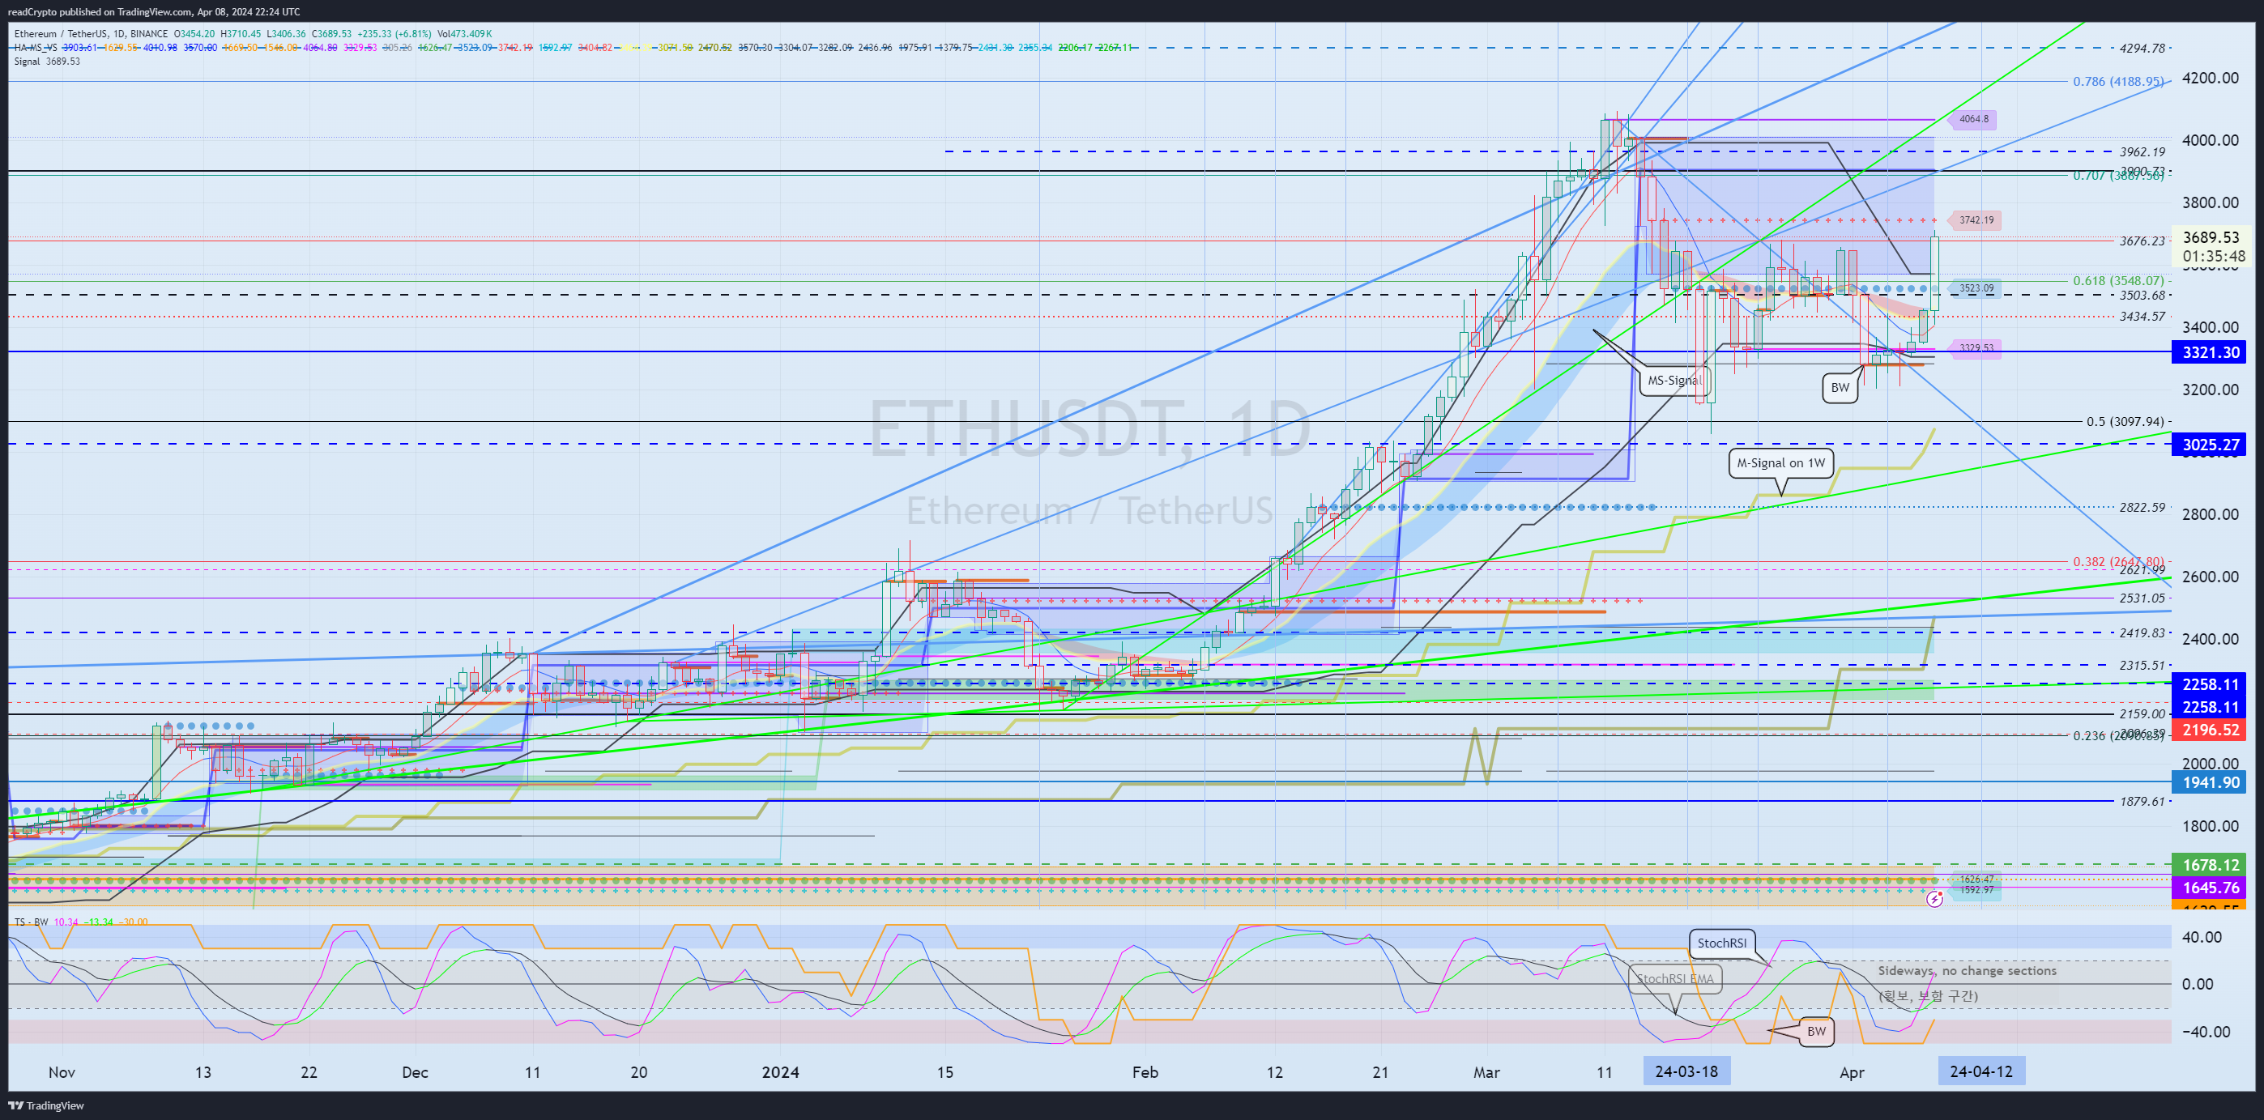This screenshot has width=2264, height=1120.
Task: Click the -40.00 indicator axis tick
Action: (2205, 1031)
